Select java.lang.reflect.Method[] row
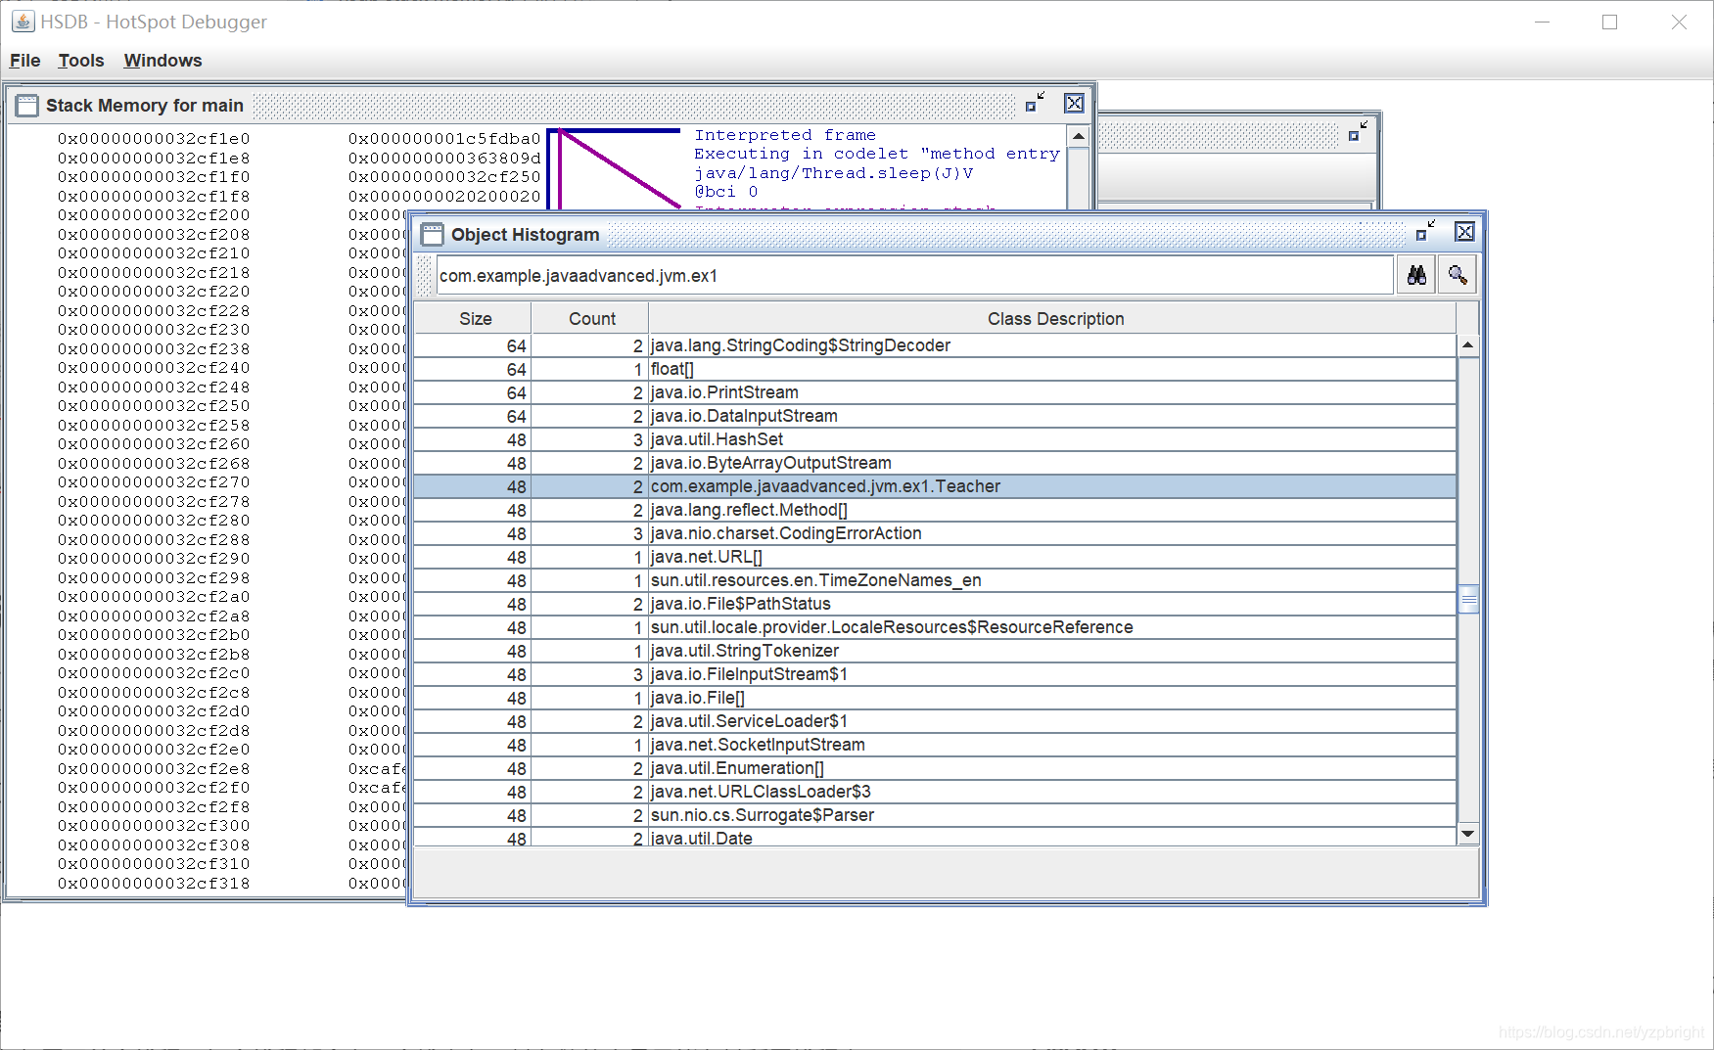This screenshot has height=1050, width=1714. click(935, 510)
